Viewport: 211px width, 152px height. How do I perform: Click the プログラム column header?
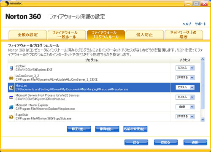(92, 60)
